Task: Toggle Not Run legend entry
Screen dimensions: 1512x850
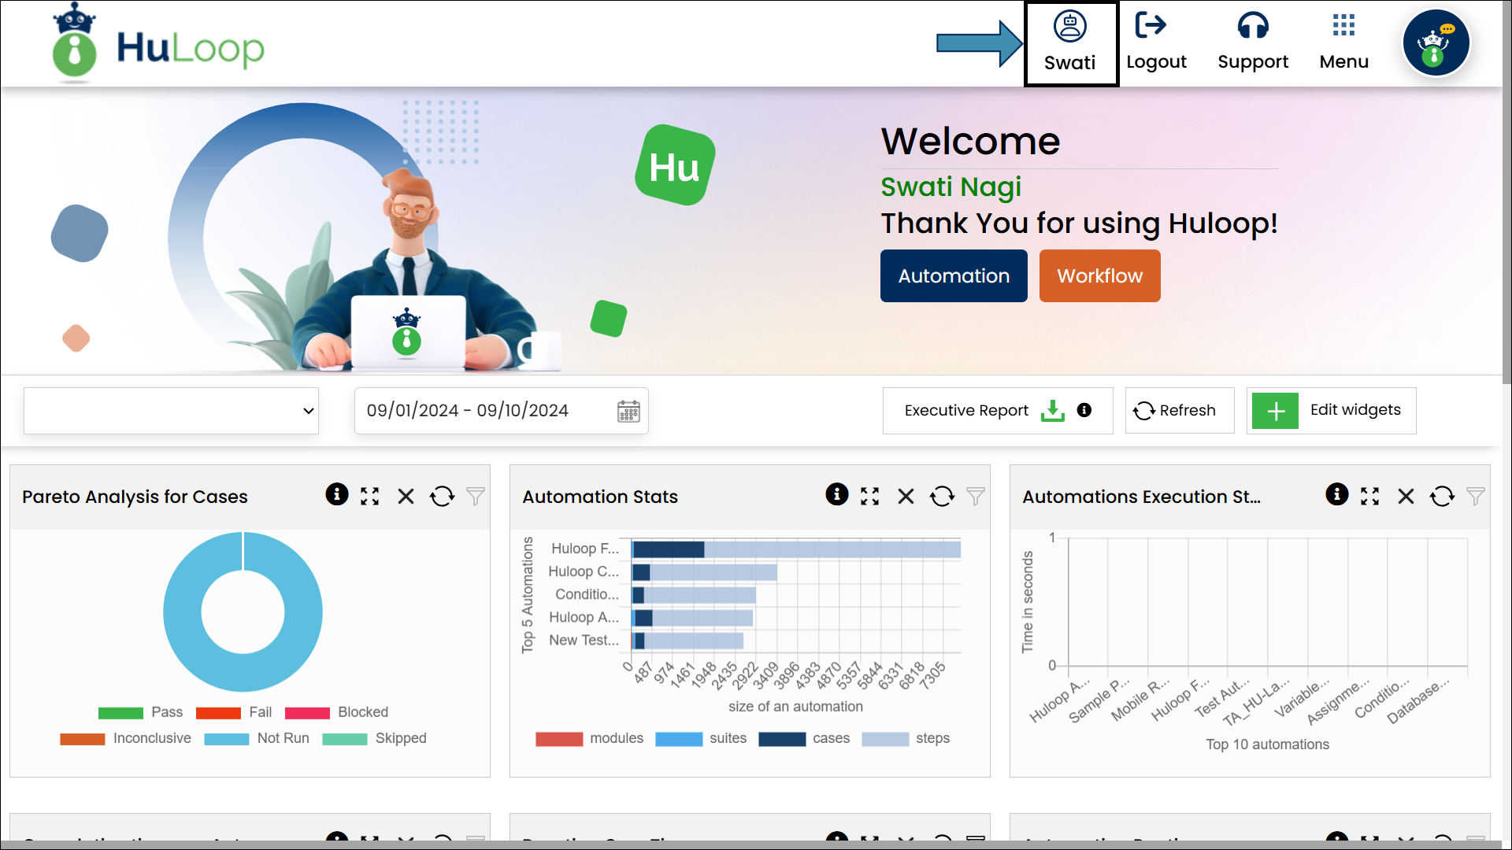Action: coord(283,738)
